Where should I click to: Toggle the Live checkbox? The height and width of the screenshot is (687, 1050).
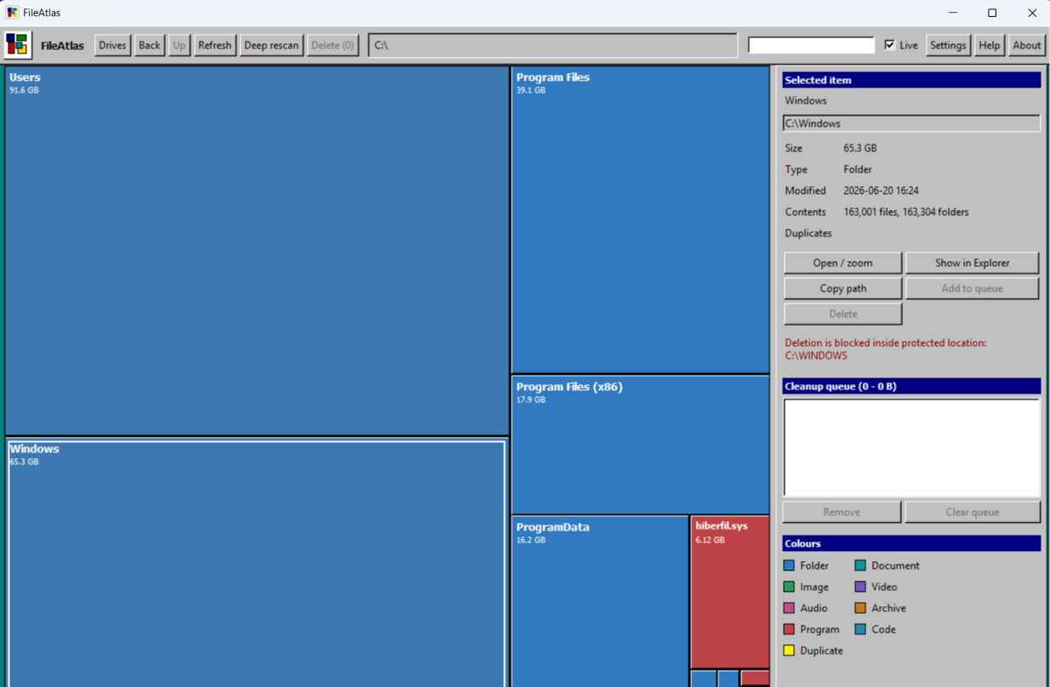click(x=890, y=45)
